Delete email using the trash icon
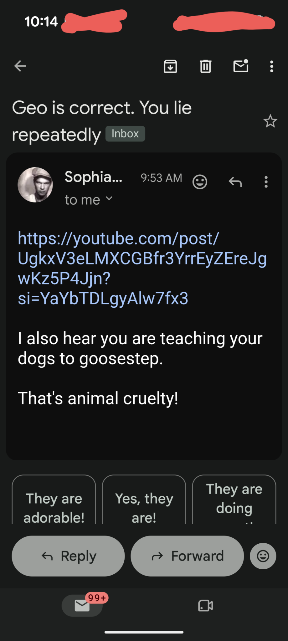288x641 pixels. (205, 66)
